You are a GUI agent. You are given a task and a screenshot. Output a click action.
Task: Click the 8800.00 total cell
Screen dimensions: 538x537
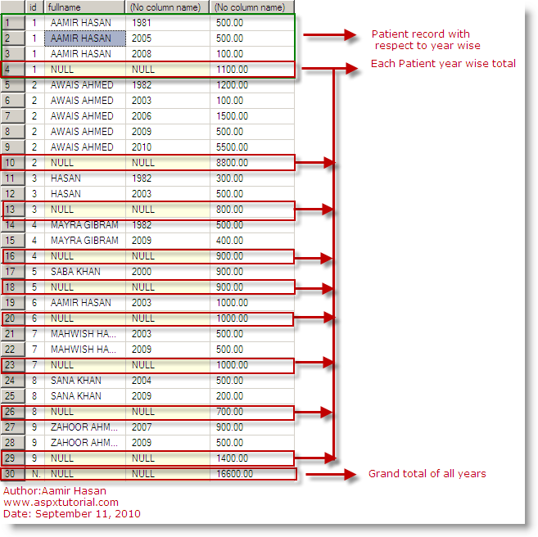tap(252, 163)
